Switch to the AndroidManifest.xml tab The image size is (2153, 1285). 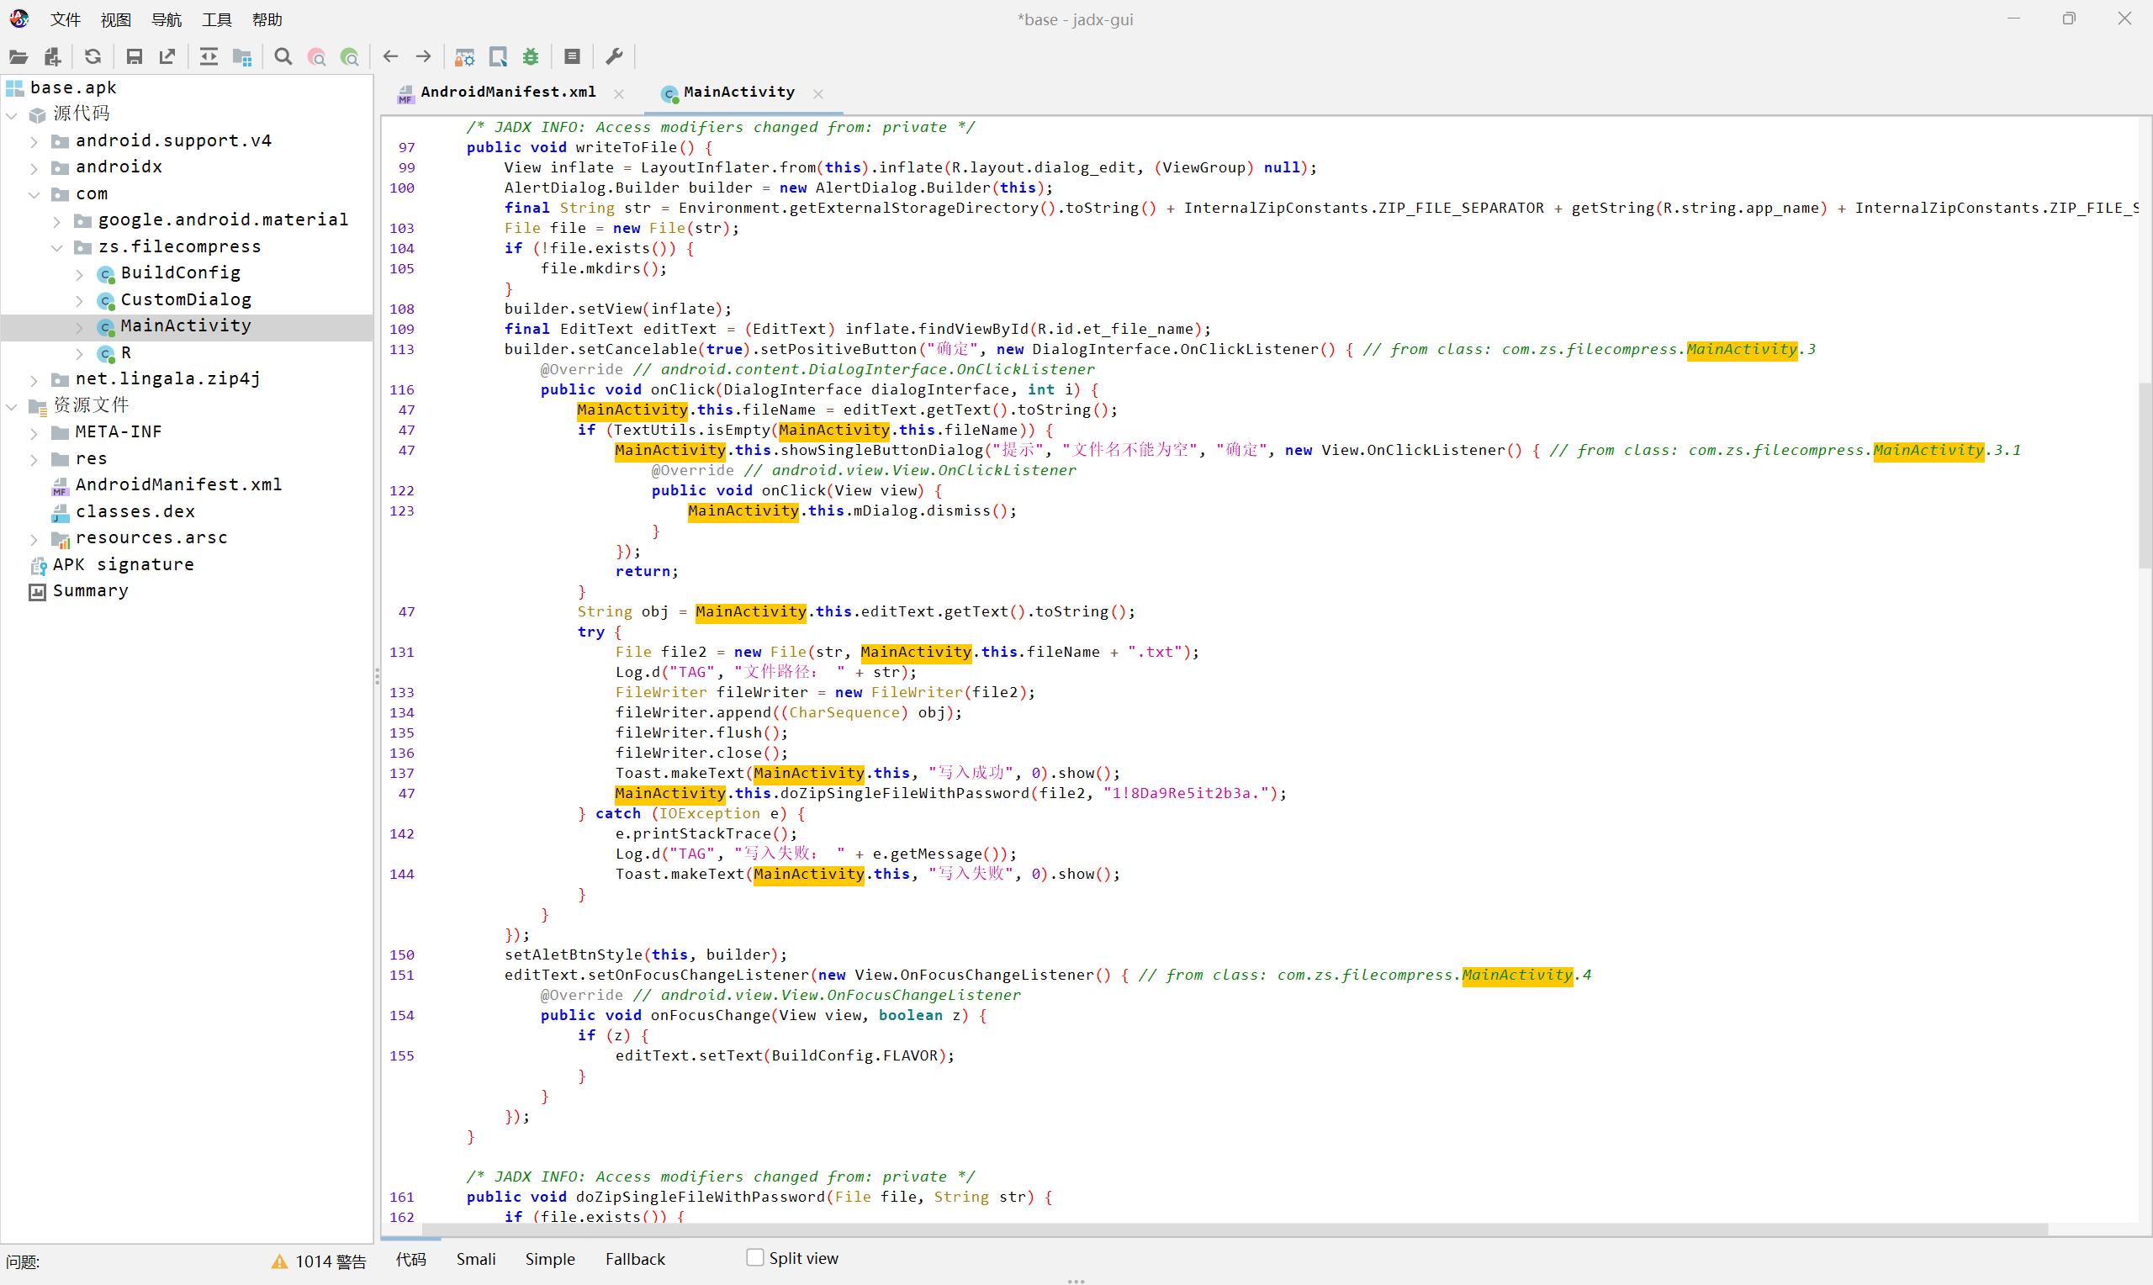tap(508, 93)
